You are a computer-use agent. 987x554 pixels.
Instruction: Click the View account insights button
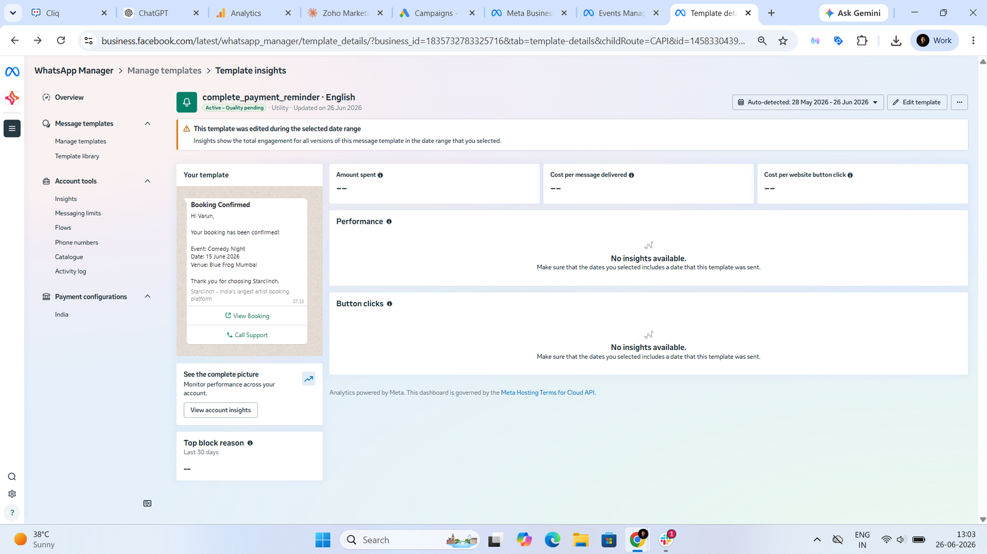(x=220, y=410)
